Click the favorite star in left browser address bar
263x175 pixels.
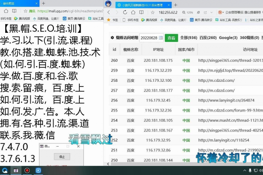(25, 11)
